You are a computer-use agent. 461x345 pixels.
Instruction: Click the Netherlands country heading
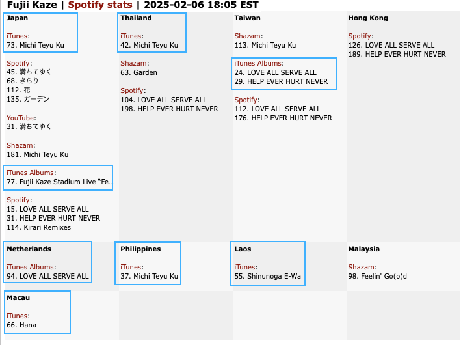coord(29,249)
